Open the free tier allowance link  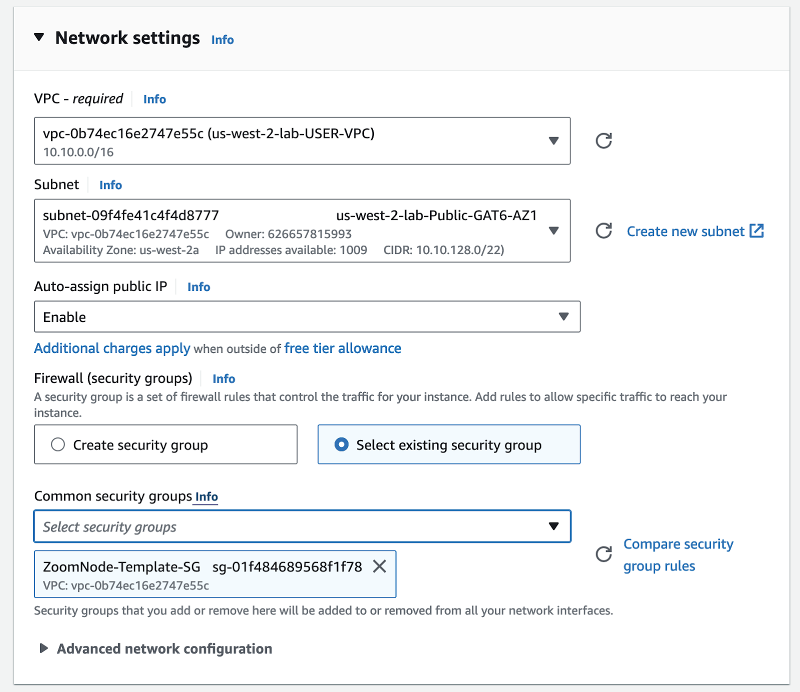[x=342, y=348]
